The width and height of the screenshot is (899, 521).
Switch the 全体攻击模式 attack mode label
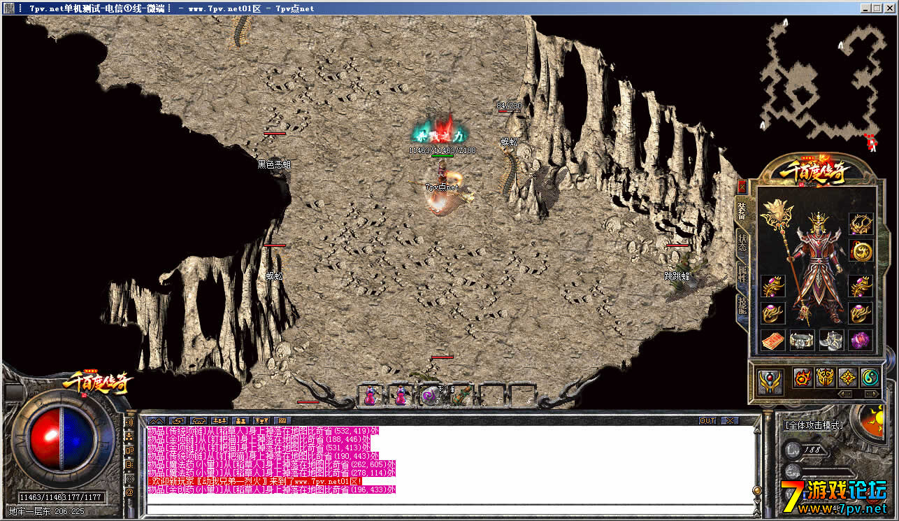[814, 425]
